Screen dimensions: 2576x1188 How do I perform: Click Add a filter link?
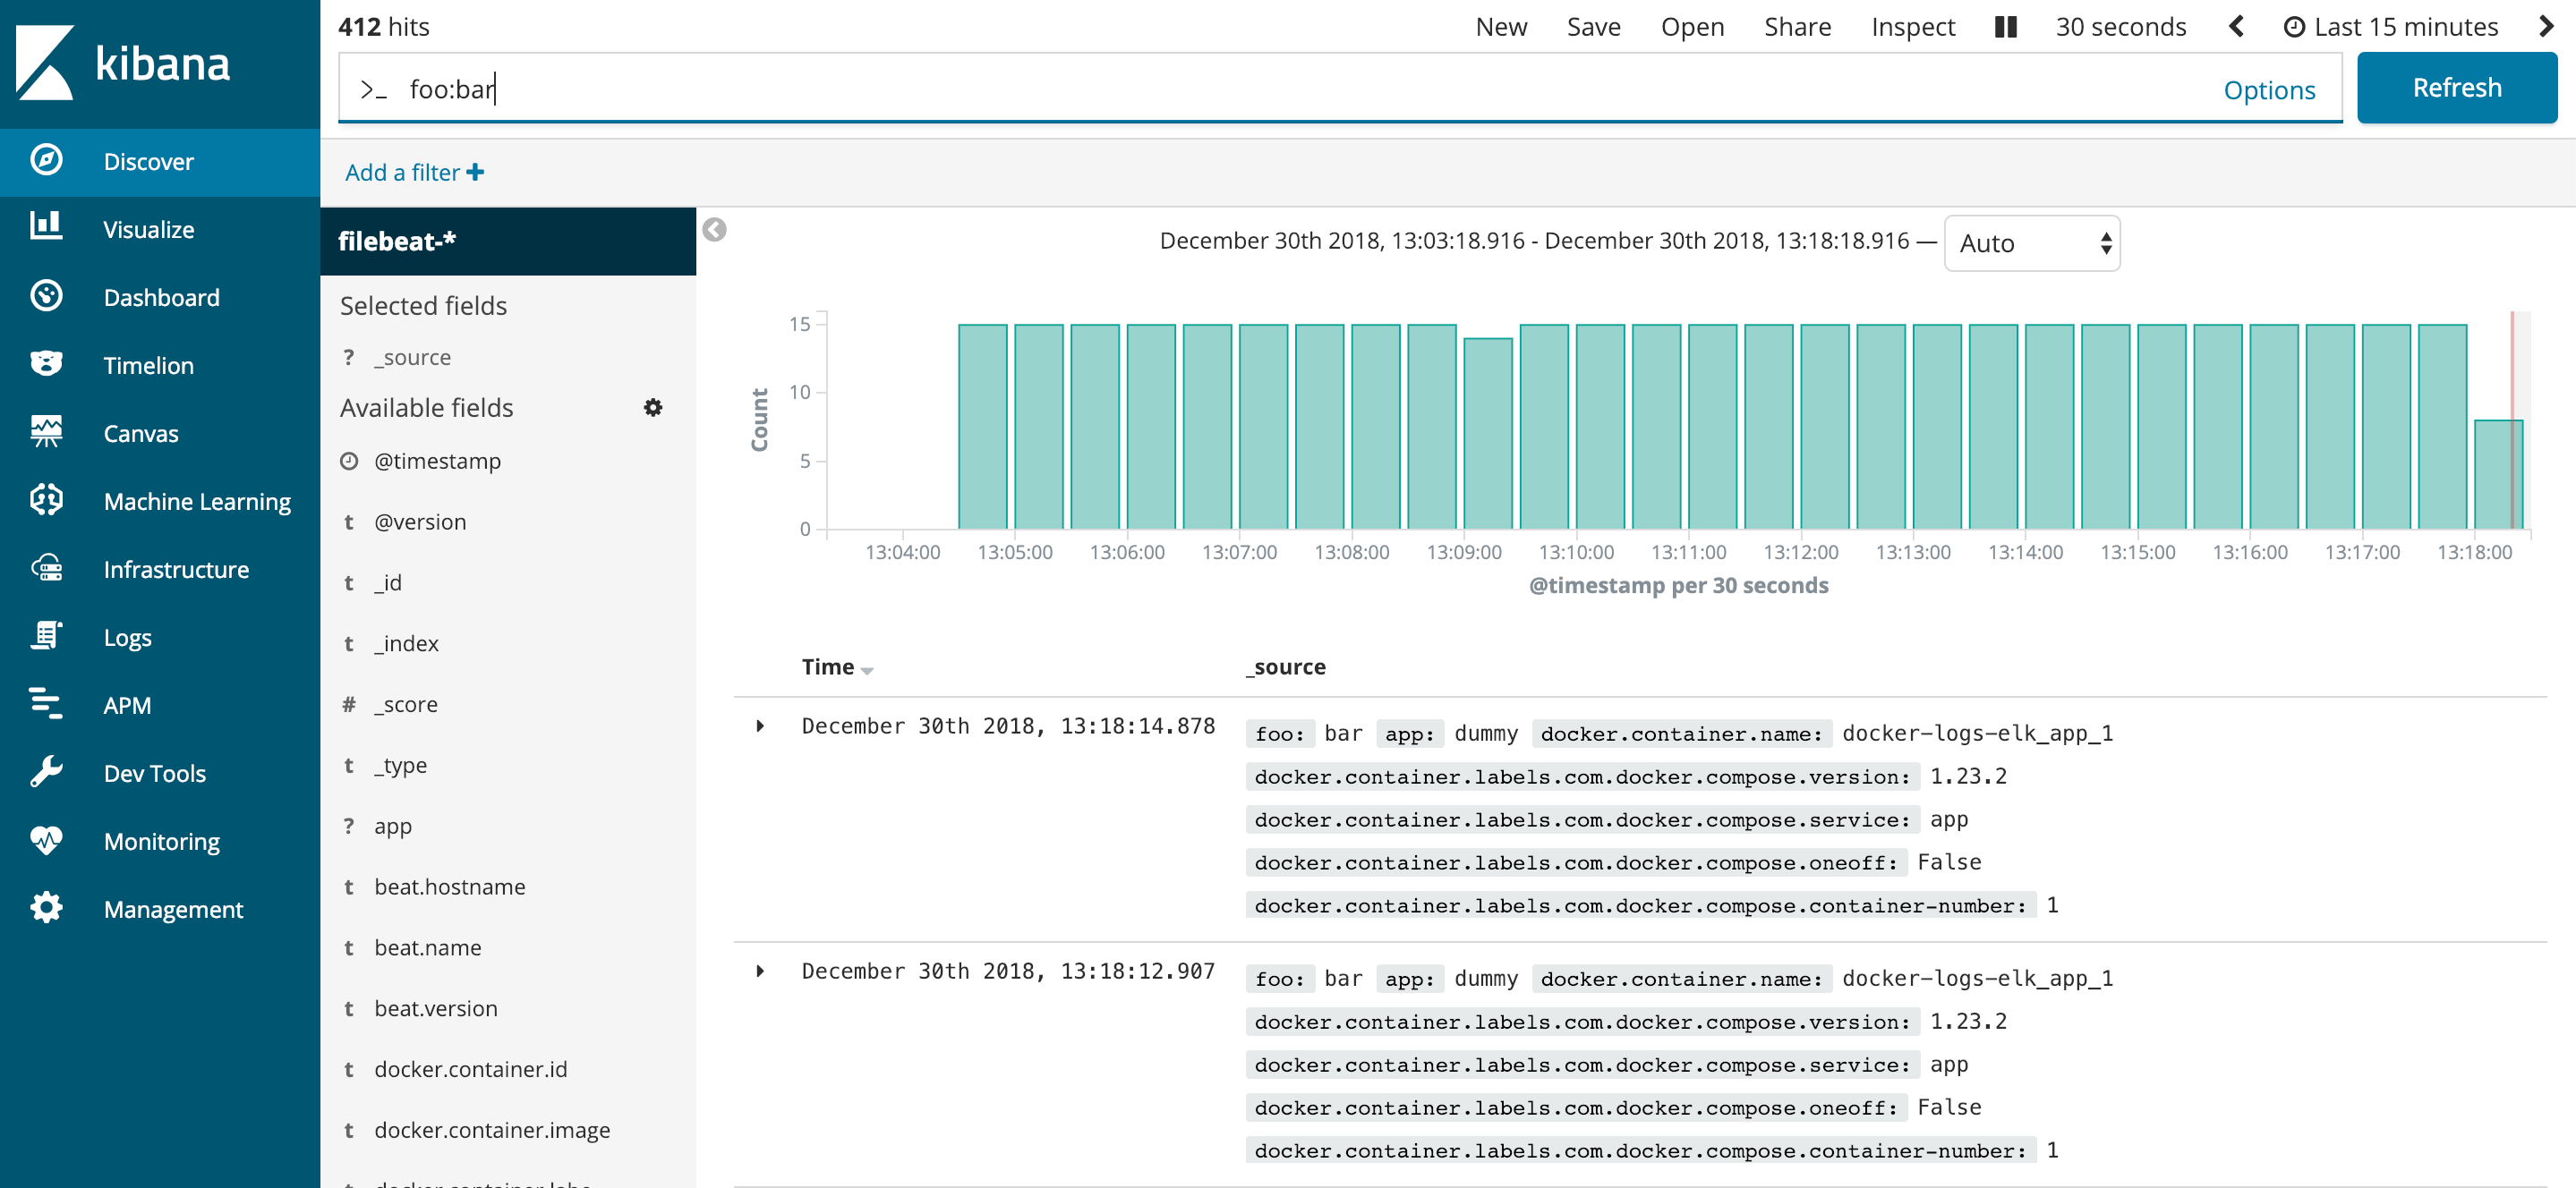(414, 173)
